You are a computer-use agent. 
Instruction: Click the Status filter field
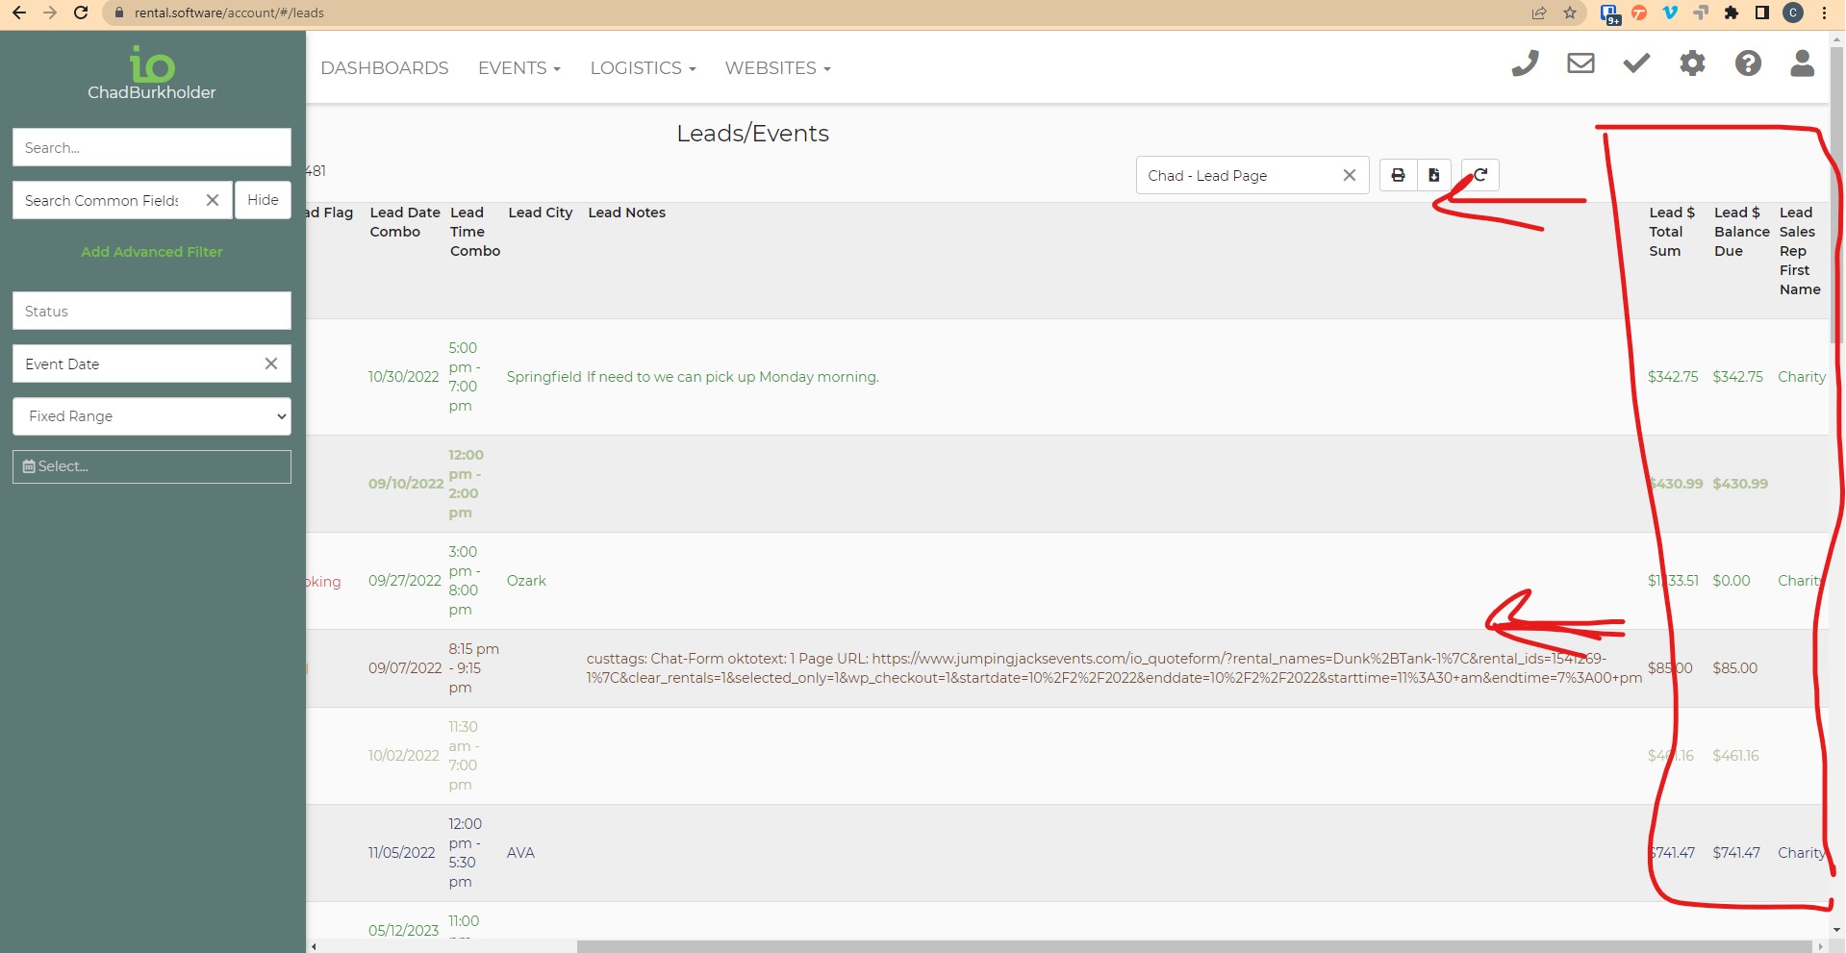tap(152, 312)
